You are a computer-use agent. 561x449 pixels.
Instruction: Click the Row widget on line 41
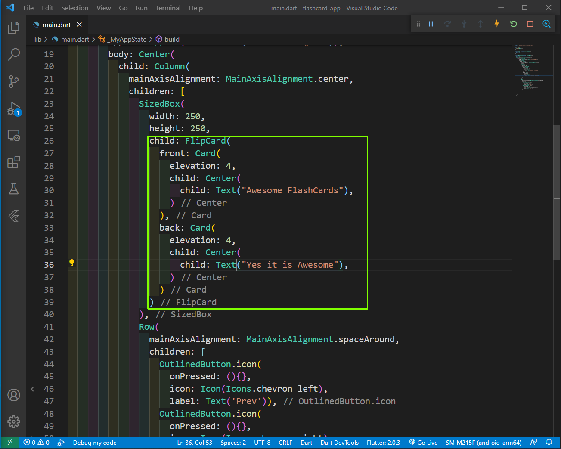tap(147, 327)
